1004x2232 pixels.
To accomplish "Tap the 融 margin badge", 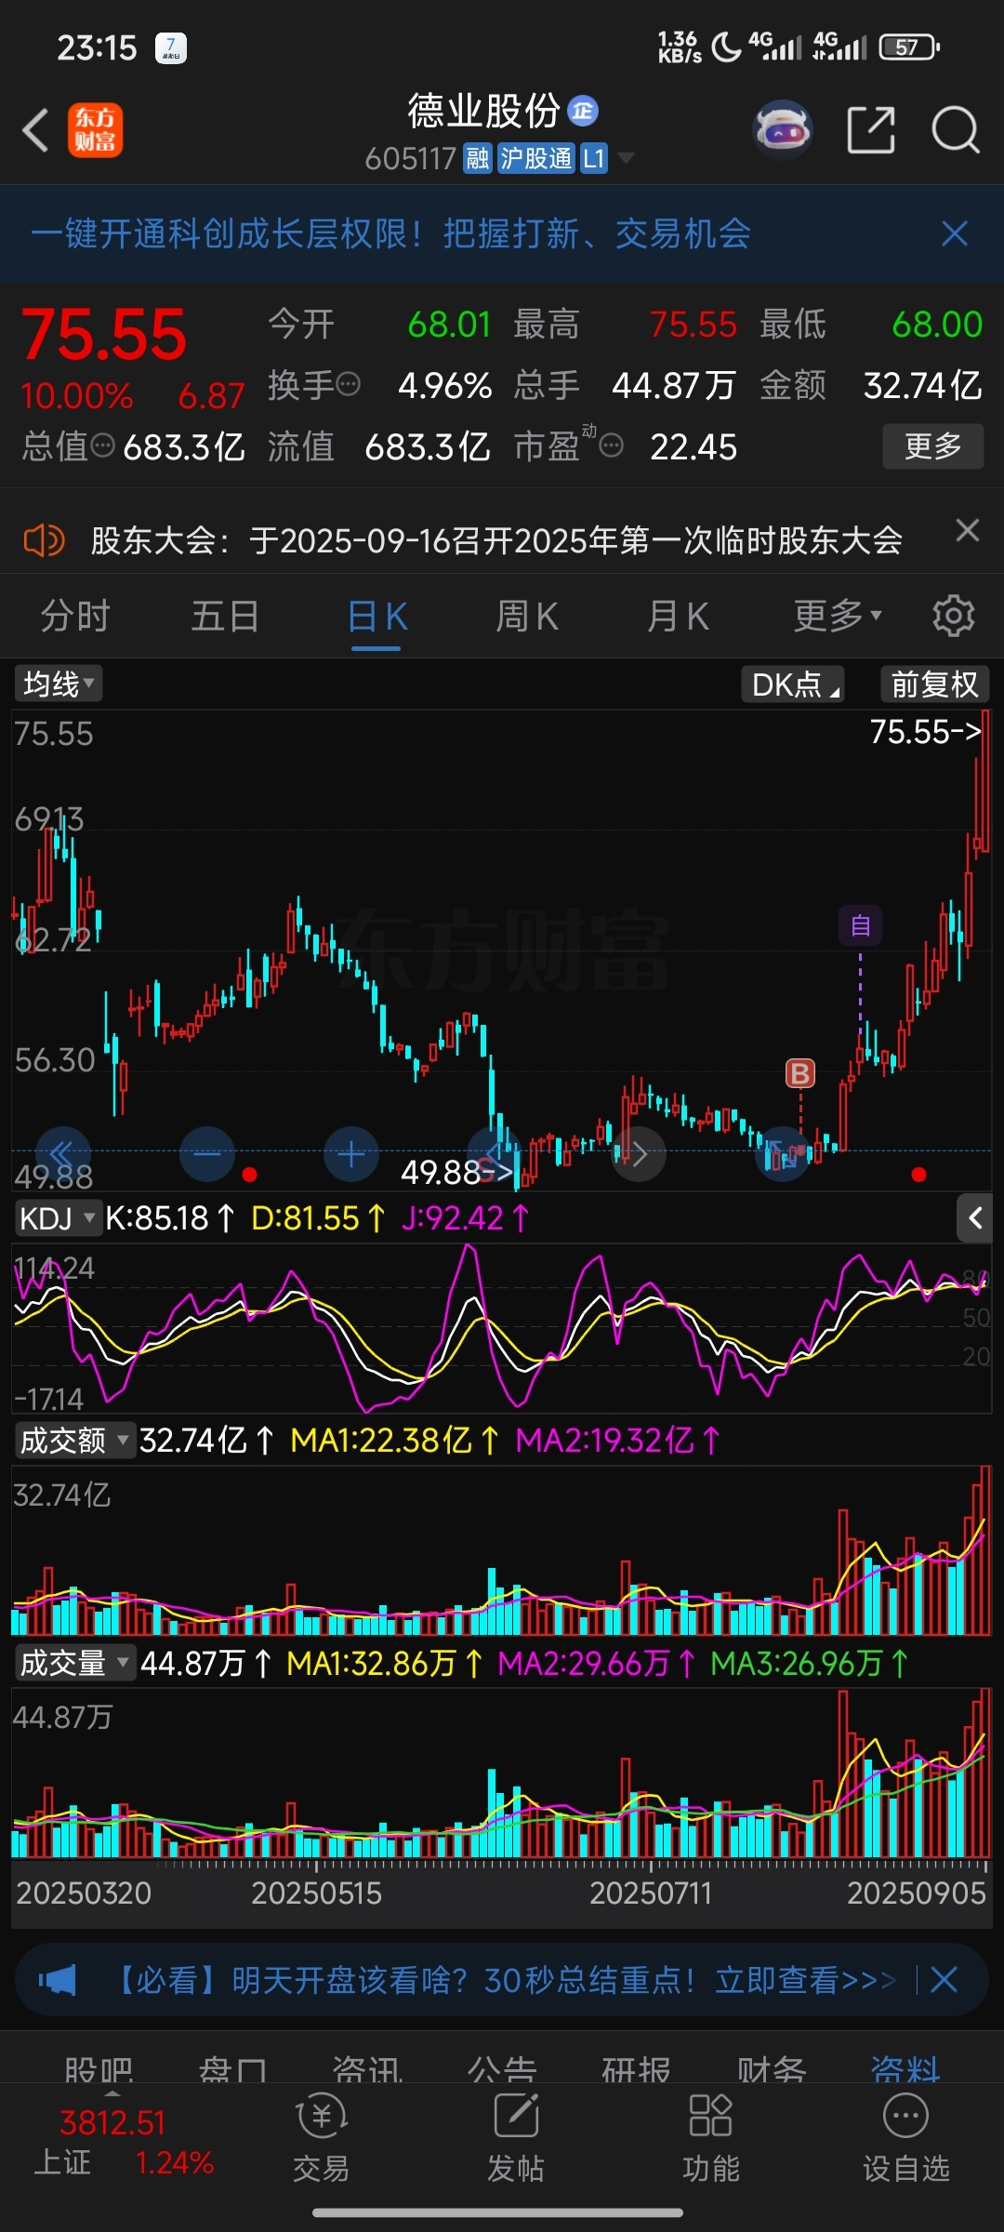I will pos(478,159).
